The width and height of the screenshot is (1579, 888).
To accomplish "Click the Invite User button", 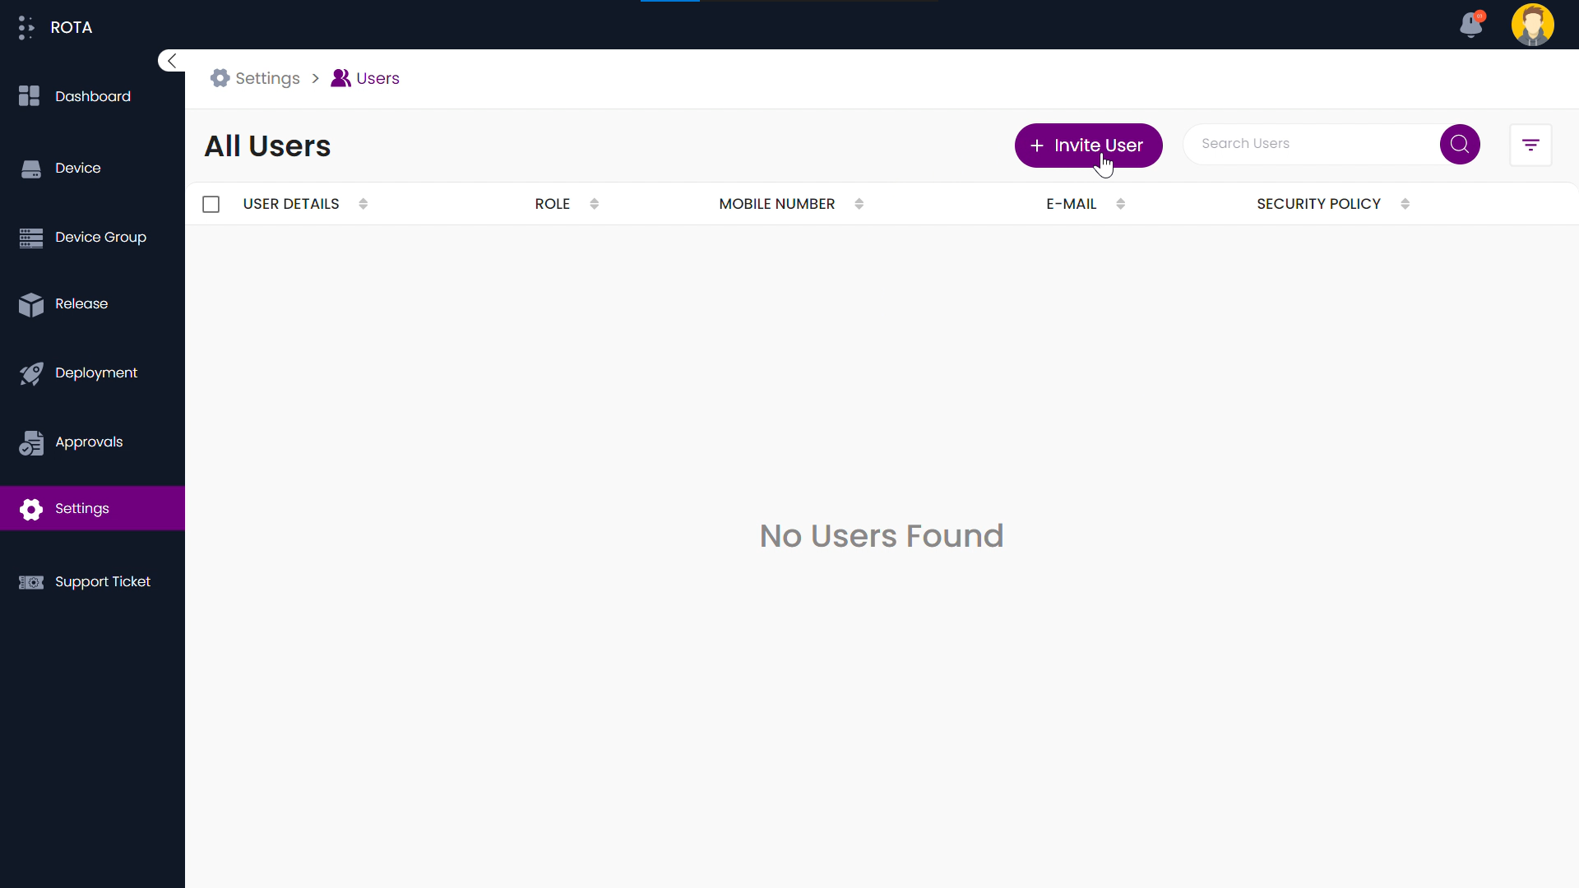I will click(x=1088, y=144).
